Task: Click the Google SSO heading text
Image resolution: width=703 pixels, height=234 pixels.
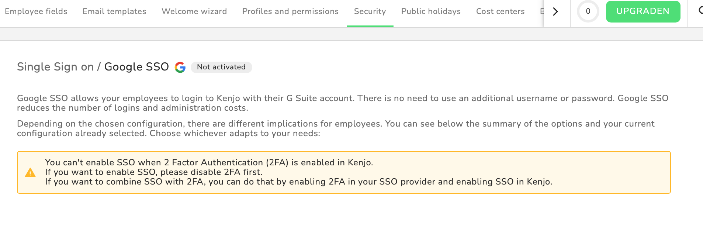Action: [136, 67]
